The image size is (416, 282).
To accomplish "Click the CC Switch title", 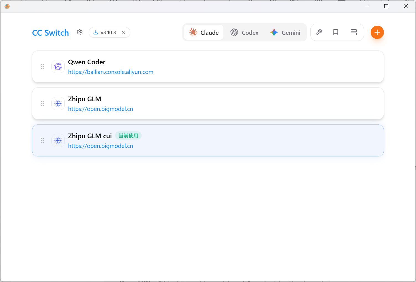I will click(x=50, y=33).
